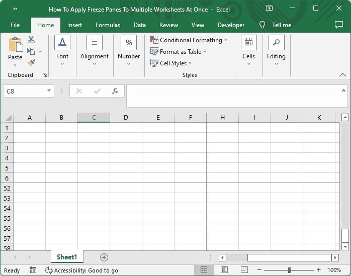The image size is (351, 276).
Task: Click the Tell me lightbulb icon
Action: click(262, 25)
